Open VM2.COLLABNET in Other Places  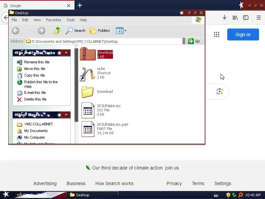tap(38, 124)
